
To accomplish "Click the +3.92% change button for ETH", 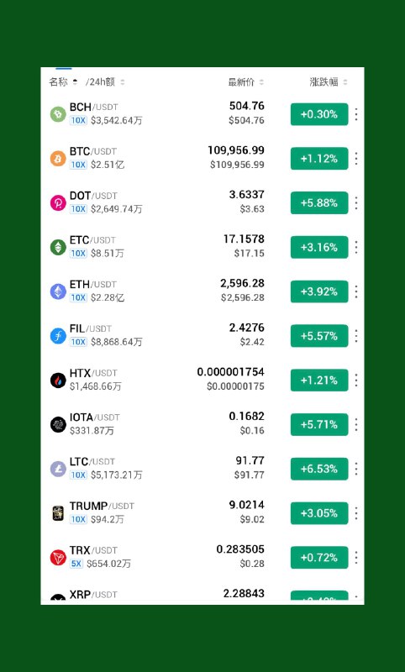I will point(319,291).
